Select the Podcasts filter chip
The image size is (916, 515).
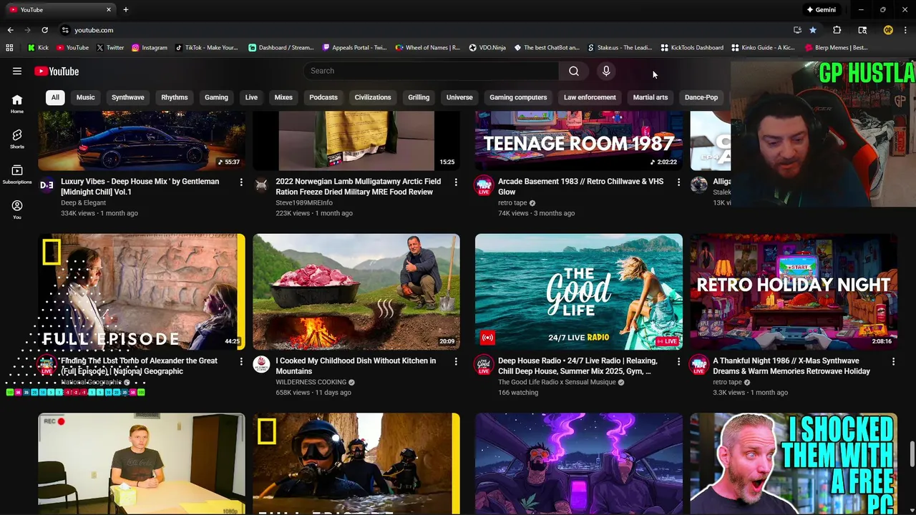pos(323,97)
